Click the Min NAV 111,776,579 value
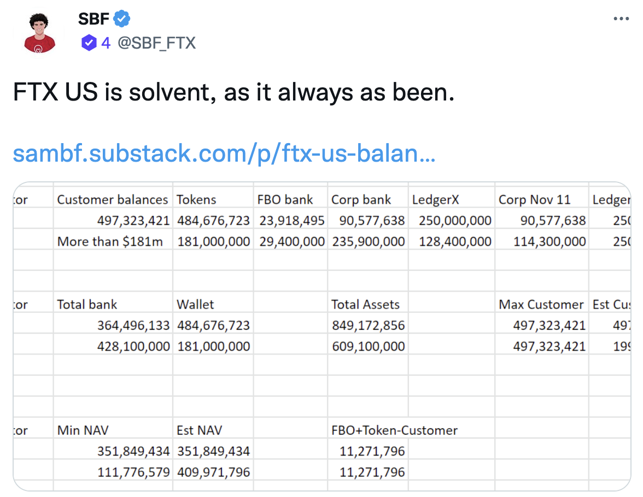643x497 pixels. [133, 472]
